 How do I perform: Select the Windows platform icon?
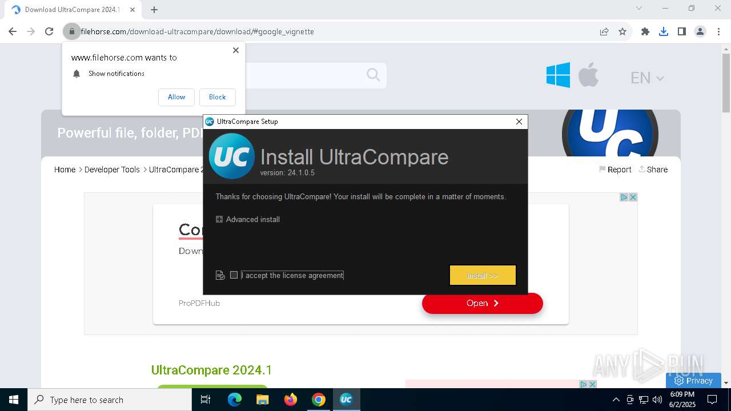(x=558, y=75)
